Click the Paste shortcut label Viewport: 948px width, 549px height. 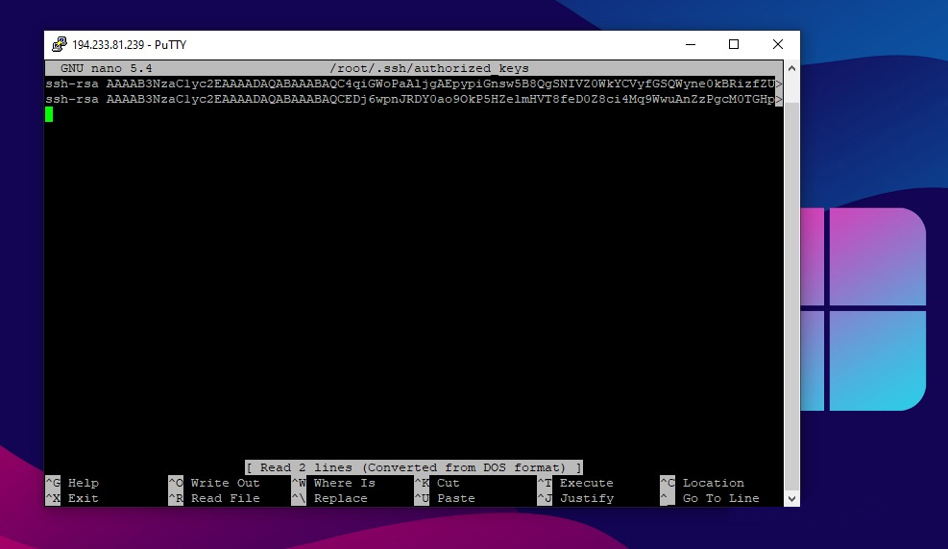(455, 498)
